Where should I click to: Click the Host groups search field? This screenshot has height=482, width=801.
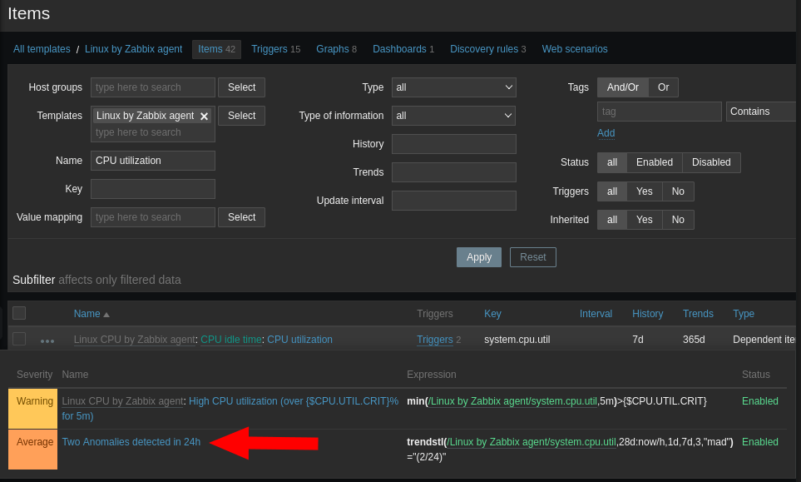(152, 87)
